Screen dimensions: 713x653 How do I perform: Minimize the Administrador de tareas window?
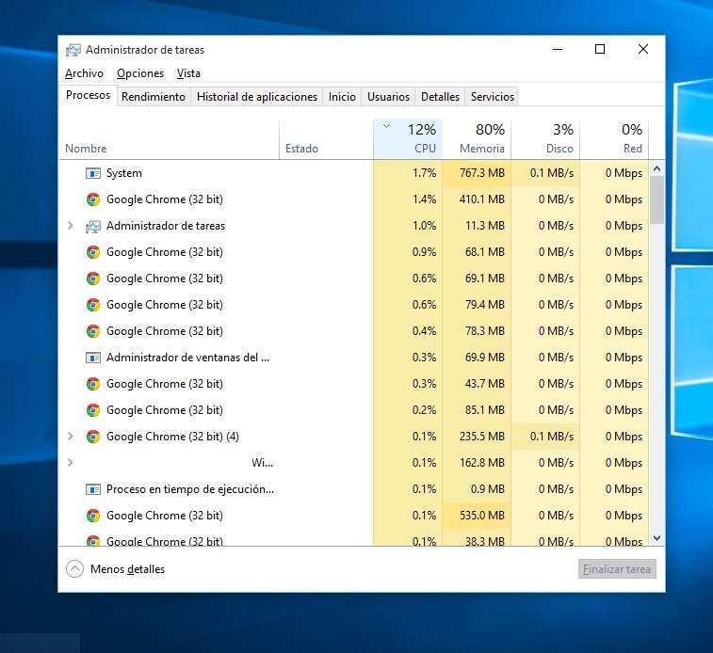558,49
